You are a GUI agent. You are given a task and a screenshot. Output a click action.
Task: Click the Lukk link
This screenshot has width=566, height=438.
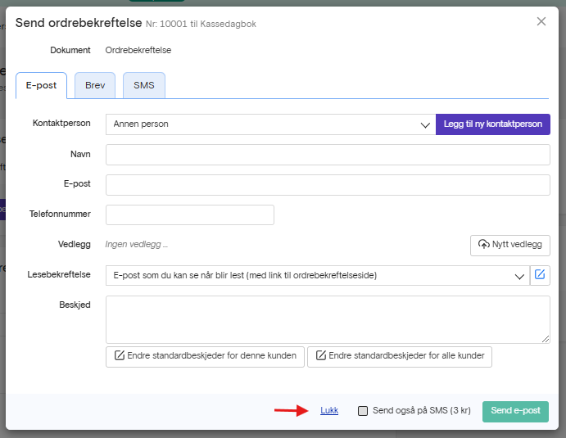pos(329,411)
